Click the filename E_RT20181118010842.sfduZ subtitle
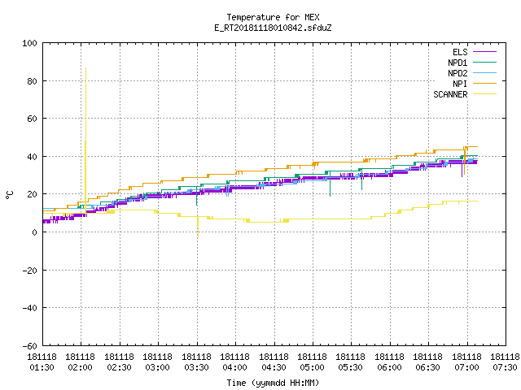This screenshot has height=390, width=521. (x=273, y=28)
